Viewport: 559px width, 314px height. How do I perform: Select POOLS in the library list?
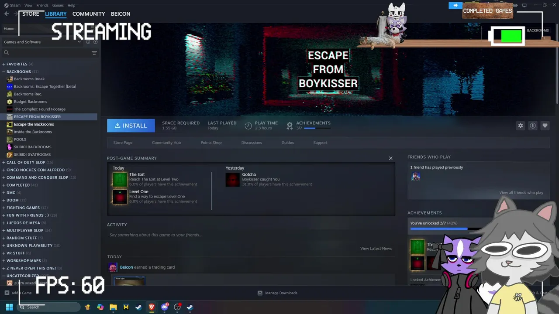(x=20, y=140)
